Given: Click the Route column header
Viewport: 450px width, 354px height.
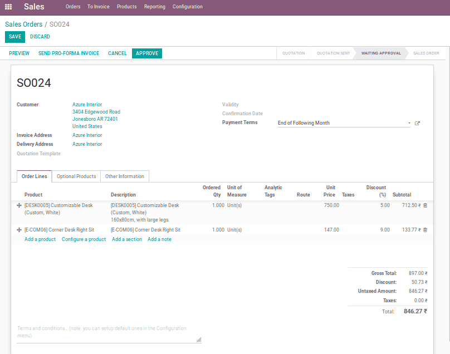Looking at the screenshot, I should [304, 195].
